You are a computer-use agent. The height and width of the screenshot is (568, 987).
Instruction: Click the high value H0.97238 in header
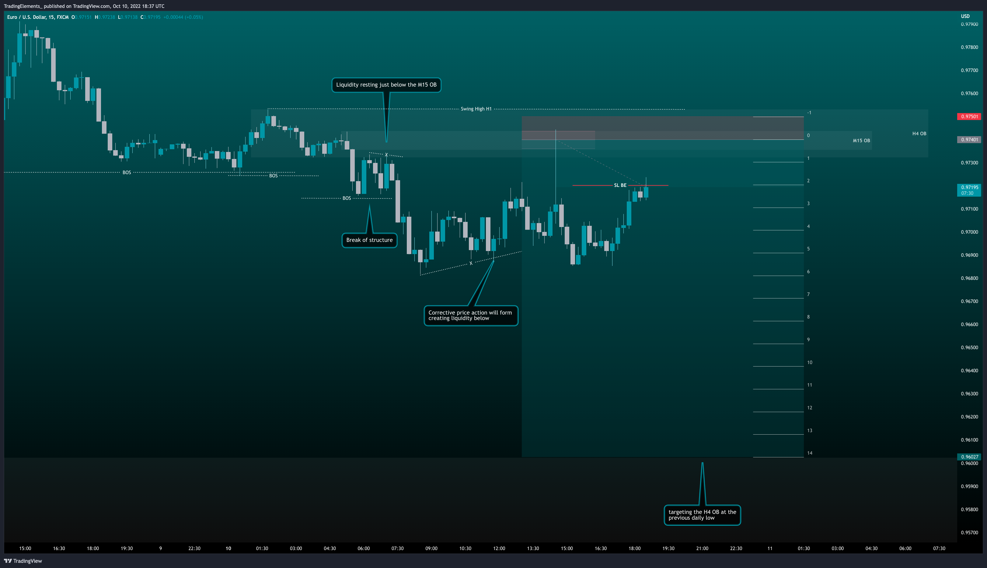click(105, 17)
